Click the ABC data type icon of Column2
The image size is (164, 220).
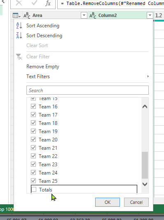(x=93, y=15)
